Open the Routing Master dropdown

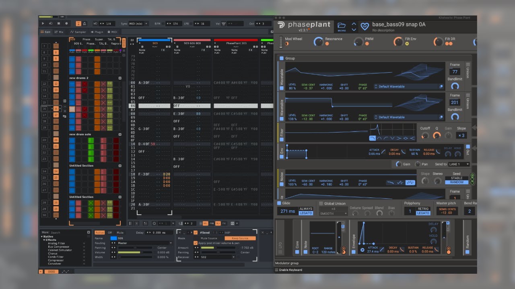pos(145,243)
